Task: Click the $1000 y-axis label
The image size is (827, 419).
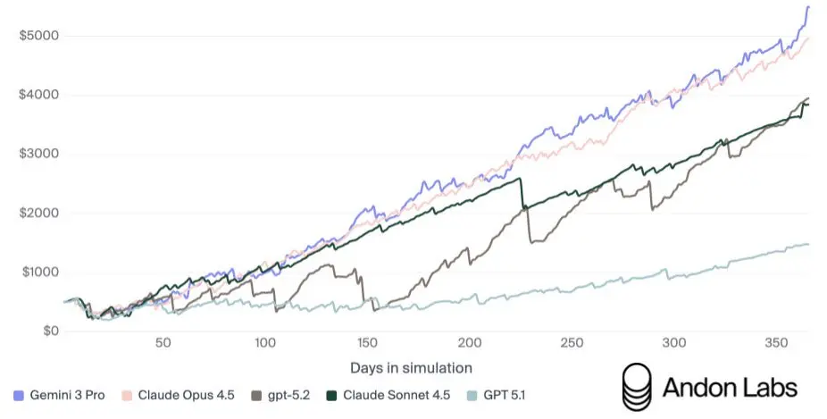Action: point(38,272)
